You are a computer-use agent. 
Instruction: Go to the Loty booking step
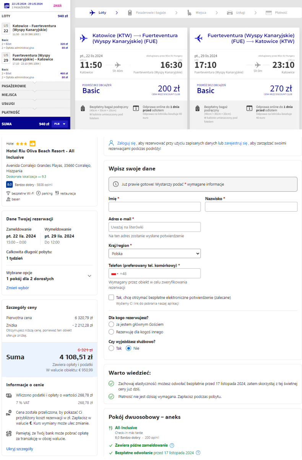click(x=98, y=13)
